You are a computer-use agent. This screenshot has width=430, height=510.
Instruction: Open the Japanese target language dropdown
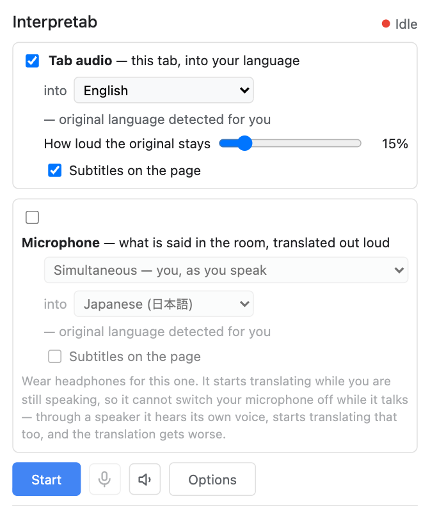[164, 304]
